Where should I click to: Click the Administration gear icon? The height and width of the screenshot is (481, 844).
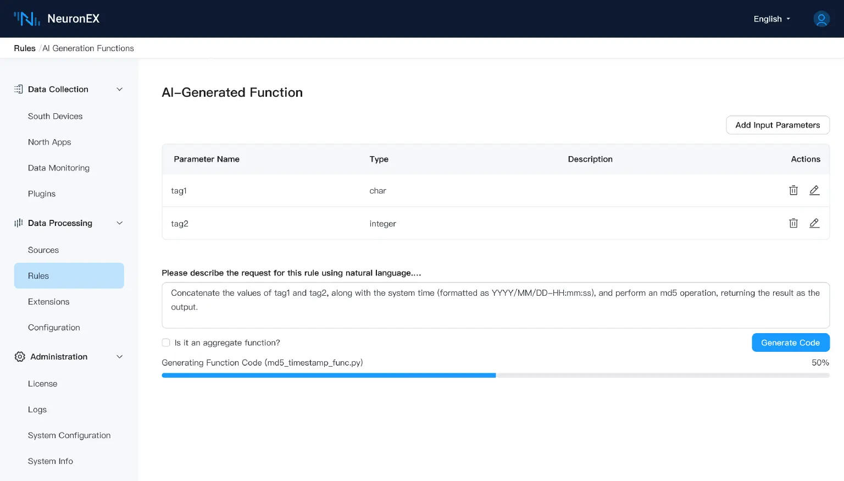tap(20, 357)
